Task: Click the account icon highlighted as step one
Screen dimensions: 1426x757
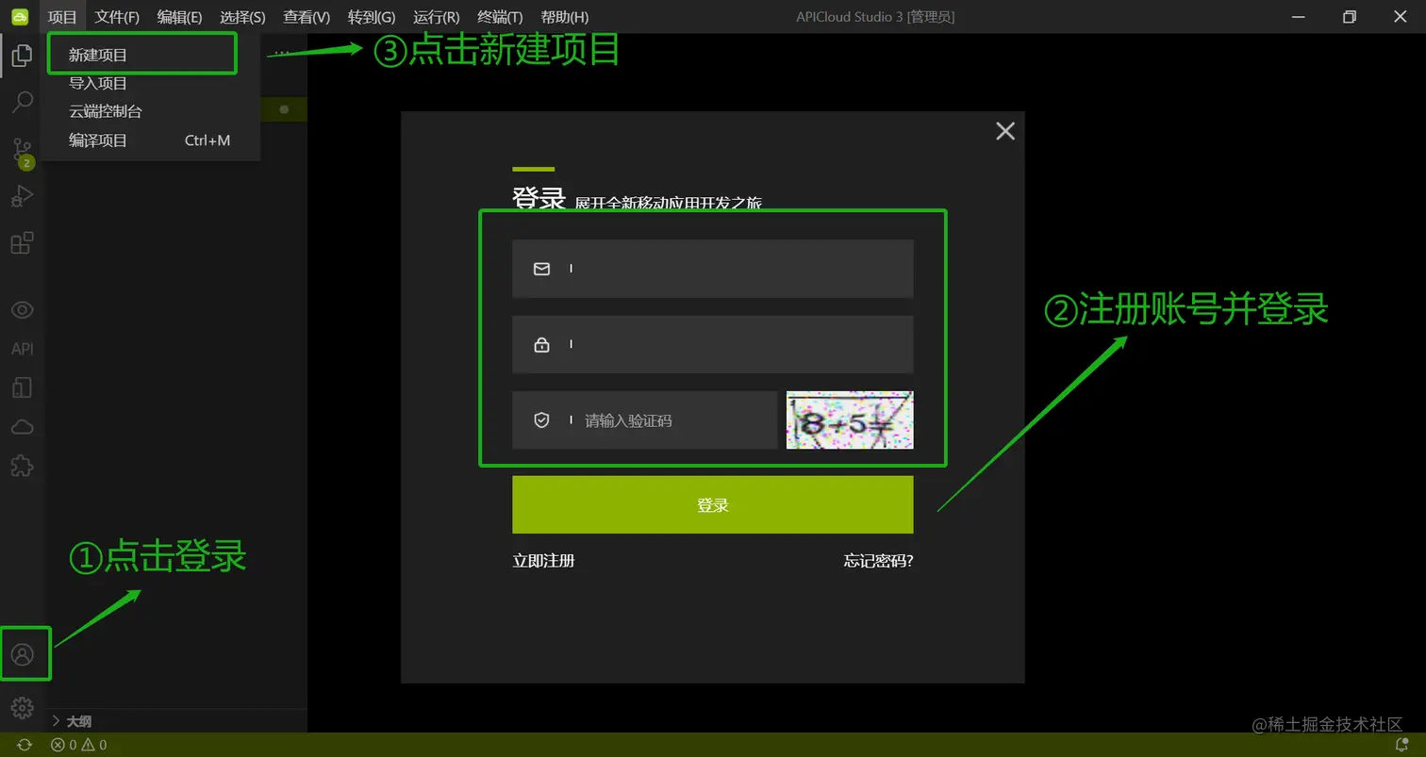Action: 25,652
